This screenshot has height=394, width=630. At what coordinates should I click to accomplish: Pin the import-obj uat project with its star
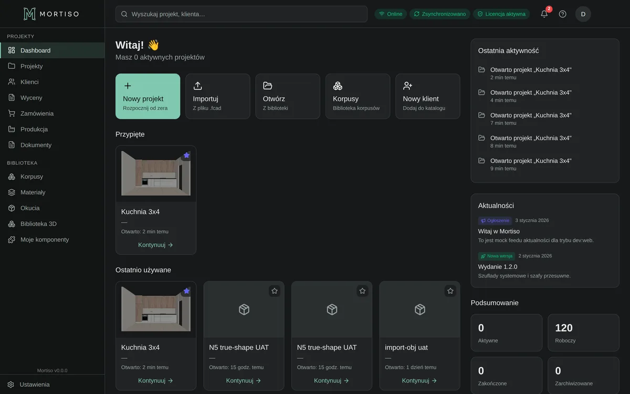tap(450, 291)
